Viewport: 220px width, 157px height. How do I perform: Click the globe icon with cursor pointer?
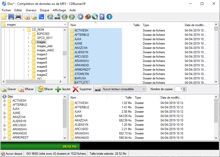[x=95, y=17]
